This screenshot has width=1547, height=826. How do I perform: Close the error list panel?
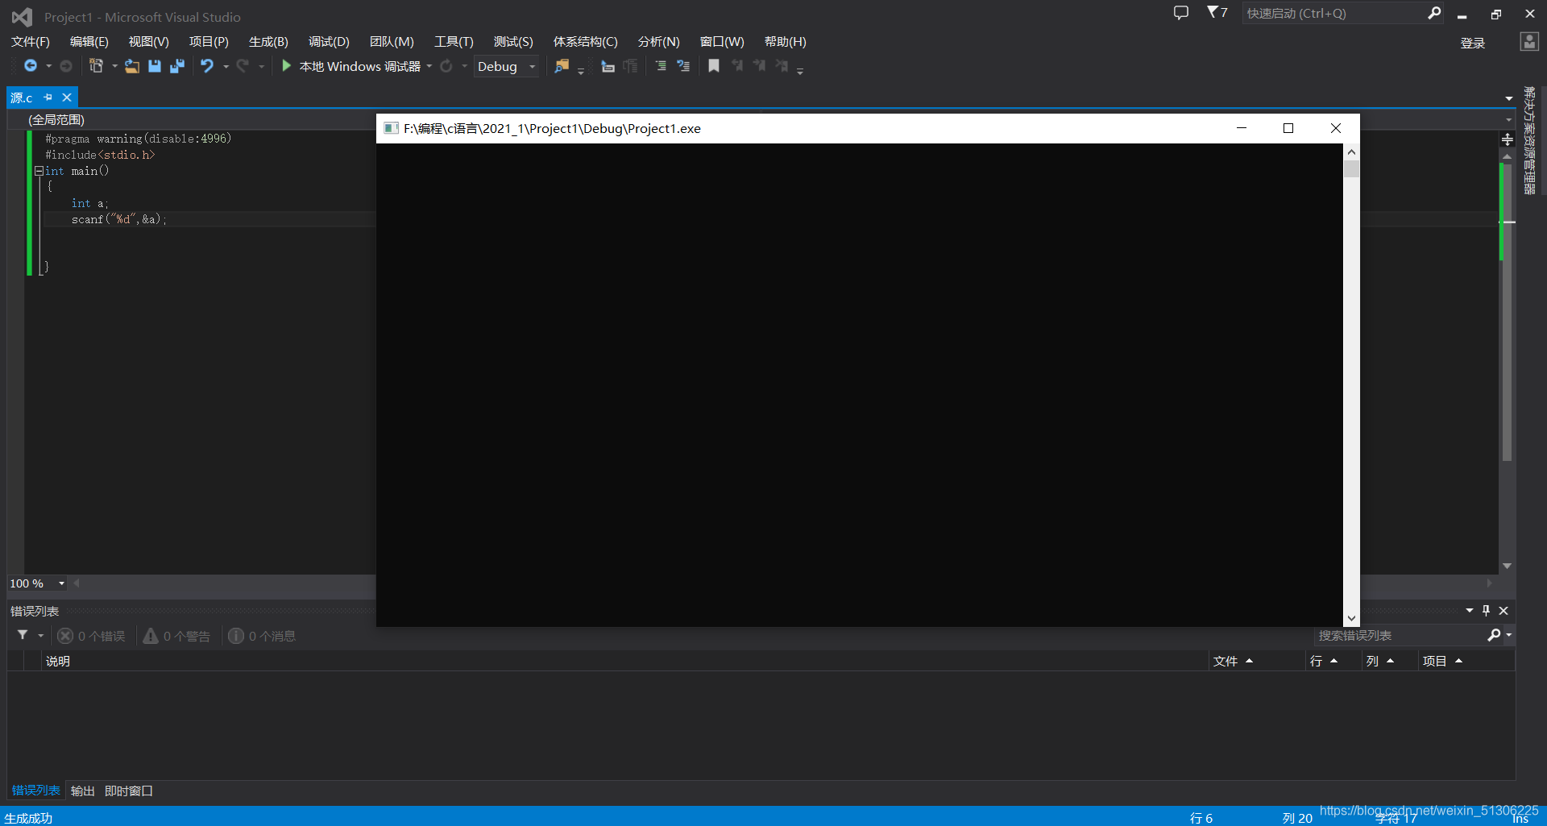click(1503, 611)
